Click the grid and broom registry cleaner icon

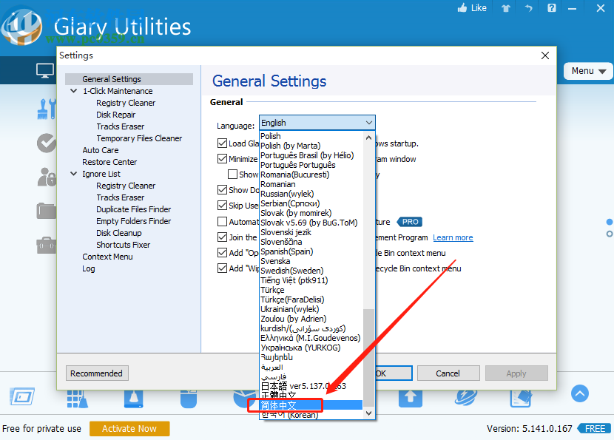pyautogui.click(x=77, y=399)
